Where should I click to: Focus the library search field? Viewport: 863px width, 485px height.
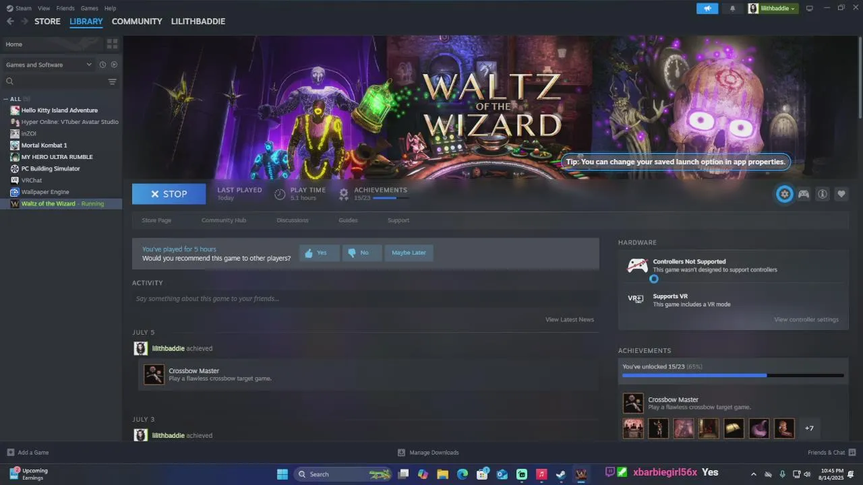pos(55,82)
